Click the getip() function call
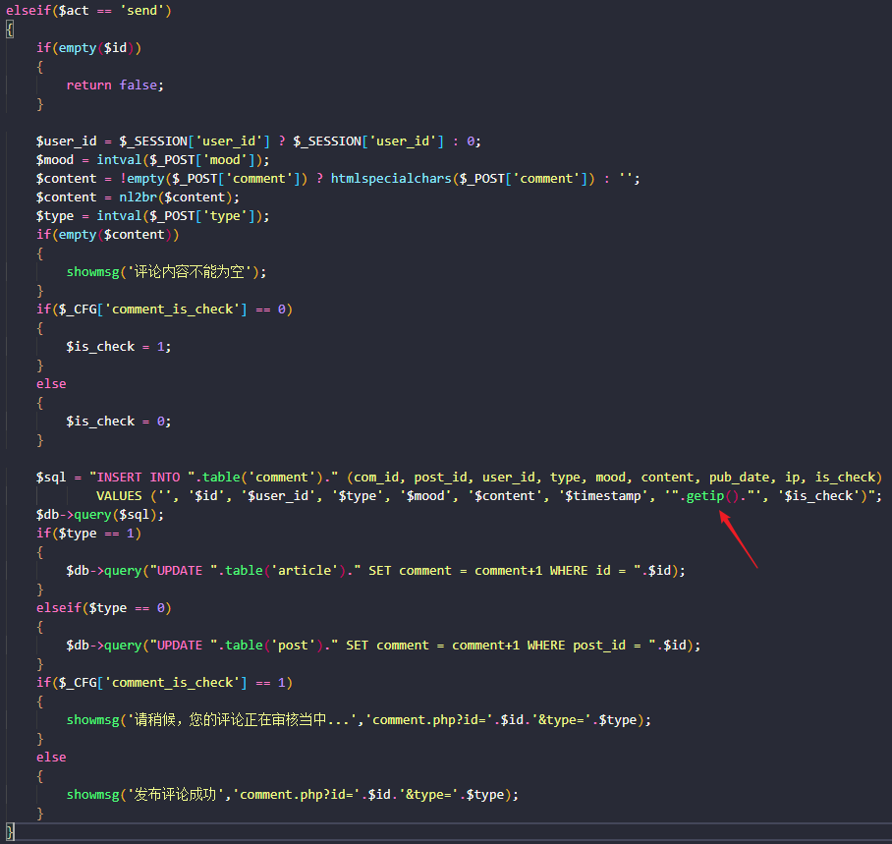 point(711,496)
